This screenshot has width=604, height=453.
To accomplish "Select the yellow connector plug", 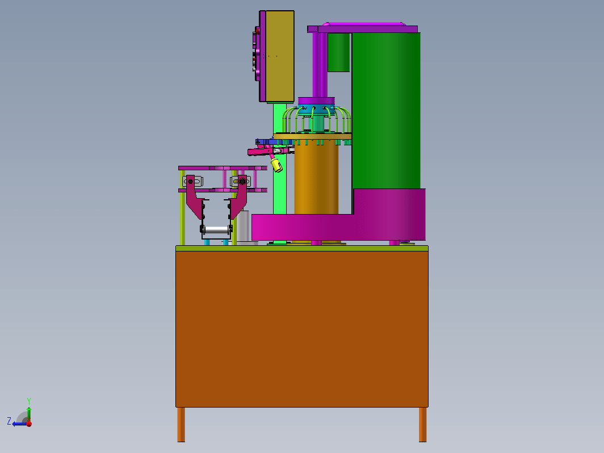I will 276,165.
